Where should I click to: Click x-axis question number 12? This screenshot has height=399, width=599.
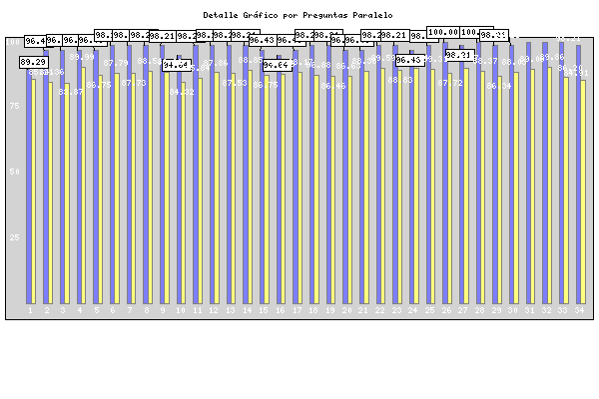pos(214,310)
